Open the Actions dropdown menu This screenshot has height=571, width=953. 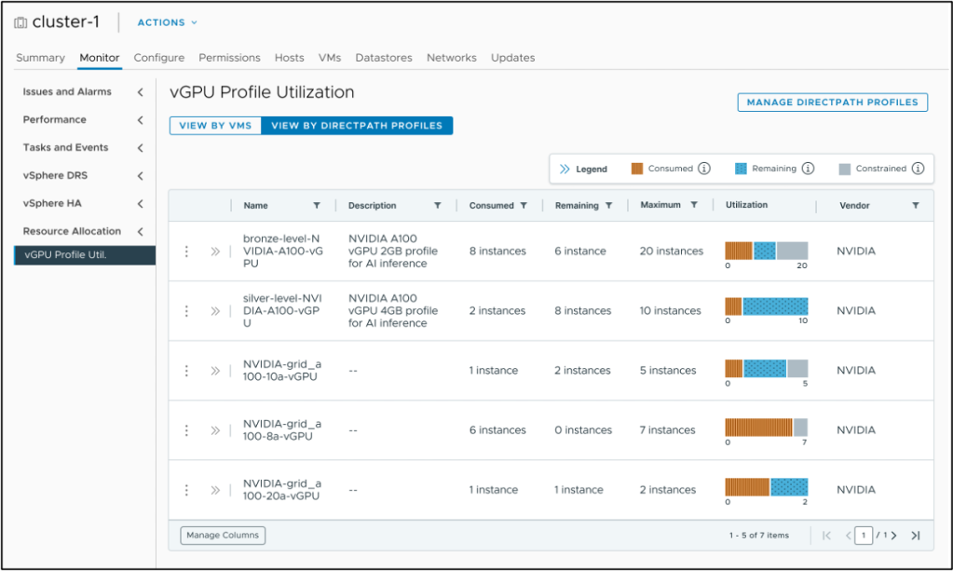tap(168, 22)
